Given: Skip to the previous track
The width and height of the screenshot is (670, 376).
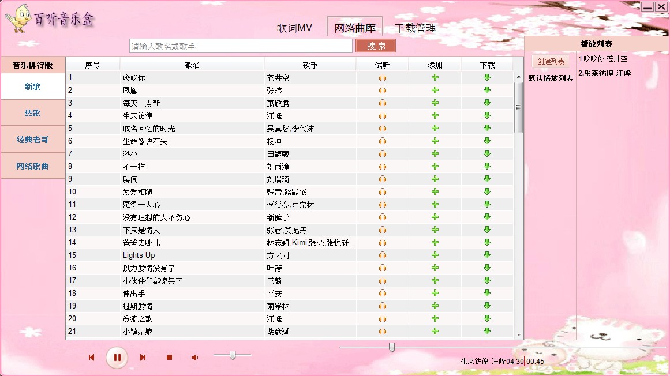Looking at the screenshot, I should pyautogui.click(x=91, y=357).
